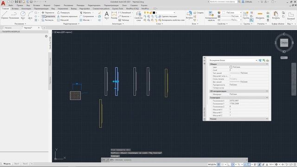The image size is (297, 167).
Task: Switch to the Вставка ribbon tab
Action: coord(15,8)
